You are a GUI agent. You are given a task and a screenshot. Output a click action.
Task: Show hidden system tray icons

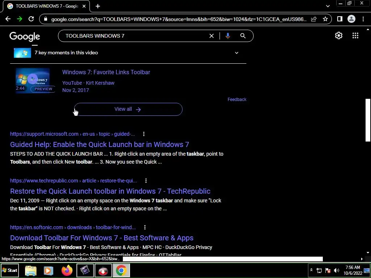coord(311,270)
